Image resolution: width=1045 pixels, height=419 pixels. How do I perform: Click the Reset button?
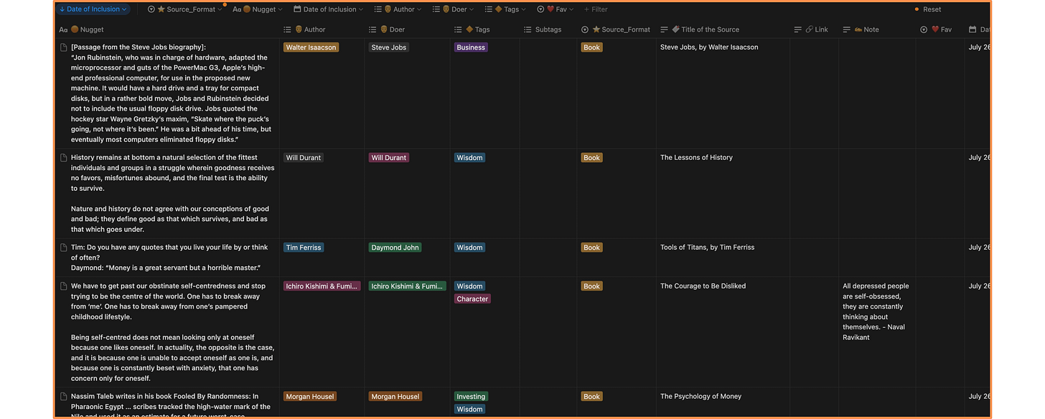point(932,9)
